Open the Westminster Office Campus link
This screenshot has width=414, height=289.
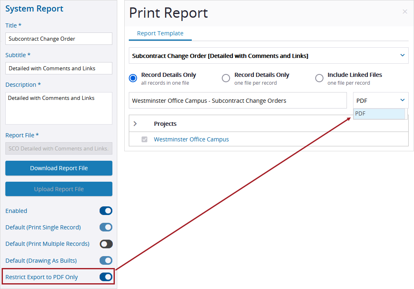pos(191,139)
